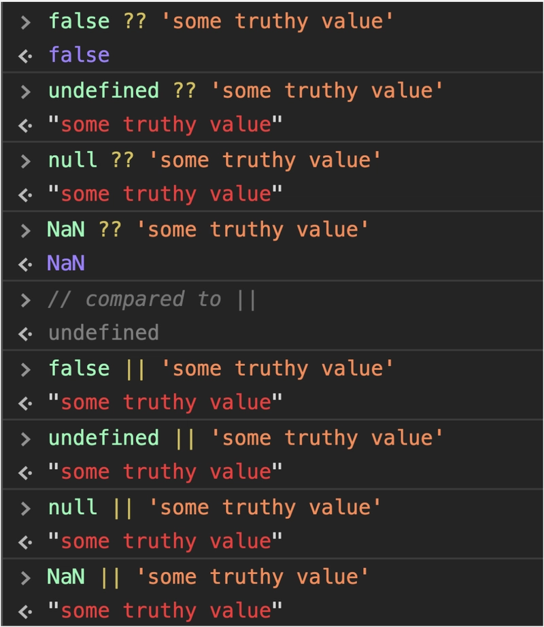Select the purple NaN output value
Viewport: 544px width, 627px height.
coord(66,263)
